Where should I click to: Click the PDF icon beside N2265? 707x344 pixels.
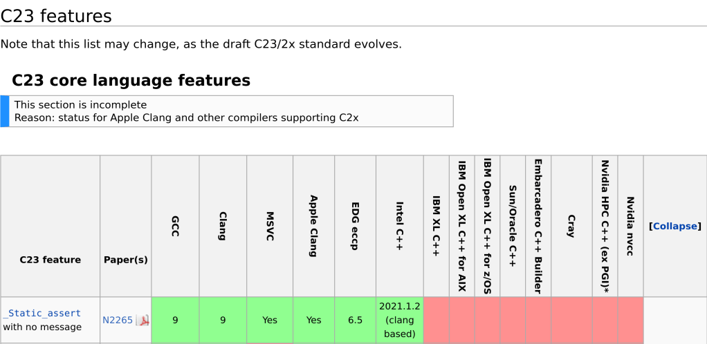click(x=143, y=320)
